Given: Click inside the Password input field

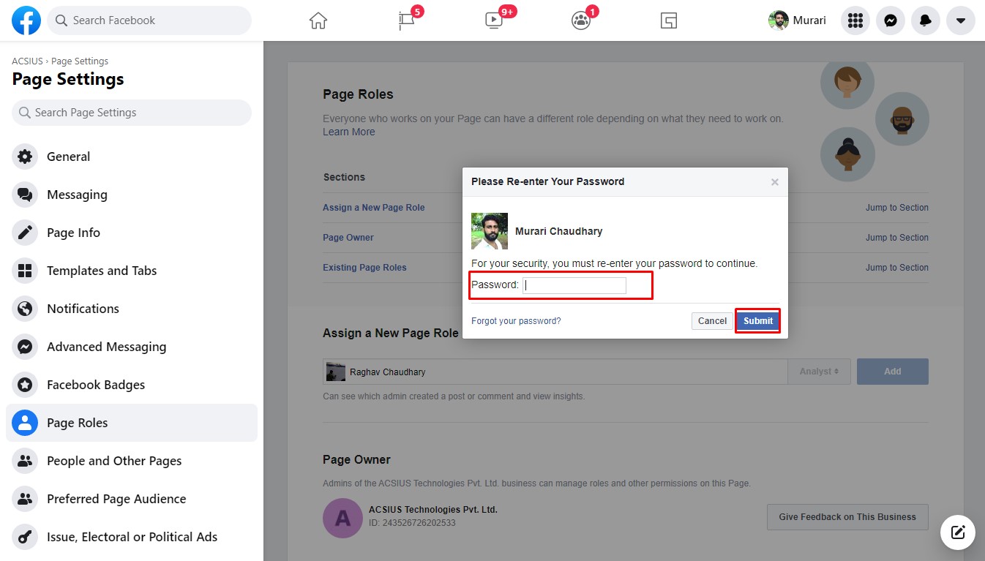Looking at the screenshot, I should point(574,285).
